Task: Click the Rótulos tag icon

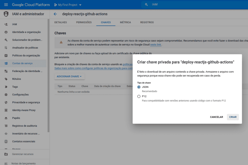Action: 6,79
